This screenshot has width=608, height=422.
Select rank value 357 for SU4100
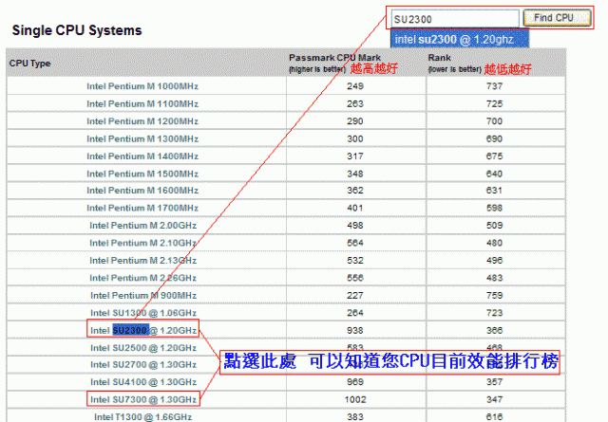pyautogui.click(x=494, y=382)
